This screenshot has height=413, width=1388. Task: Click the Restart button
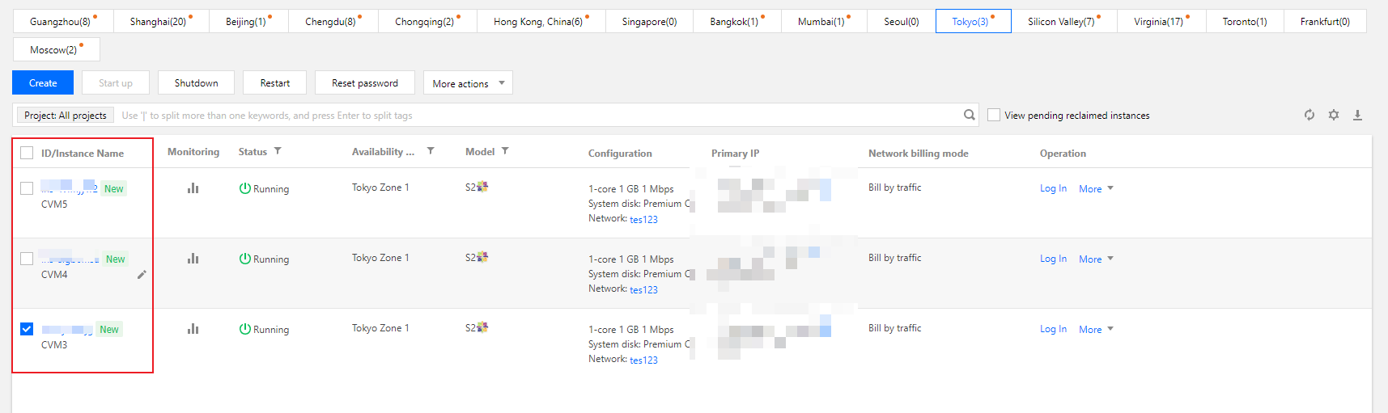[275, 82]
